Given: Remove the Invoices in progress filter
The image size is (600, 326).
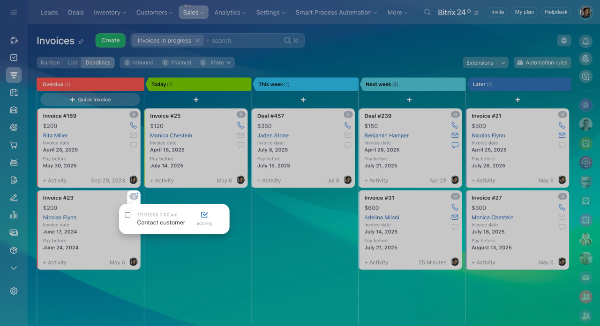Looking at the screenshot, I should (x=198, y=41).
